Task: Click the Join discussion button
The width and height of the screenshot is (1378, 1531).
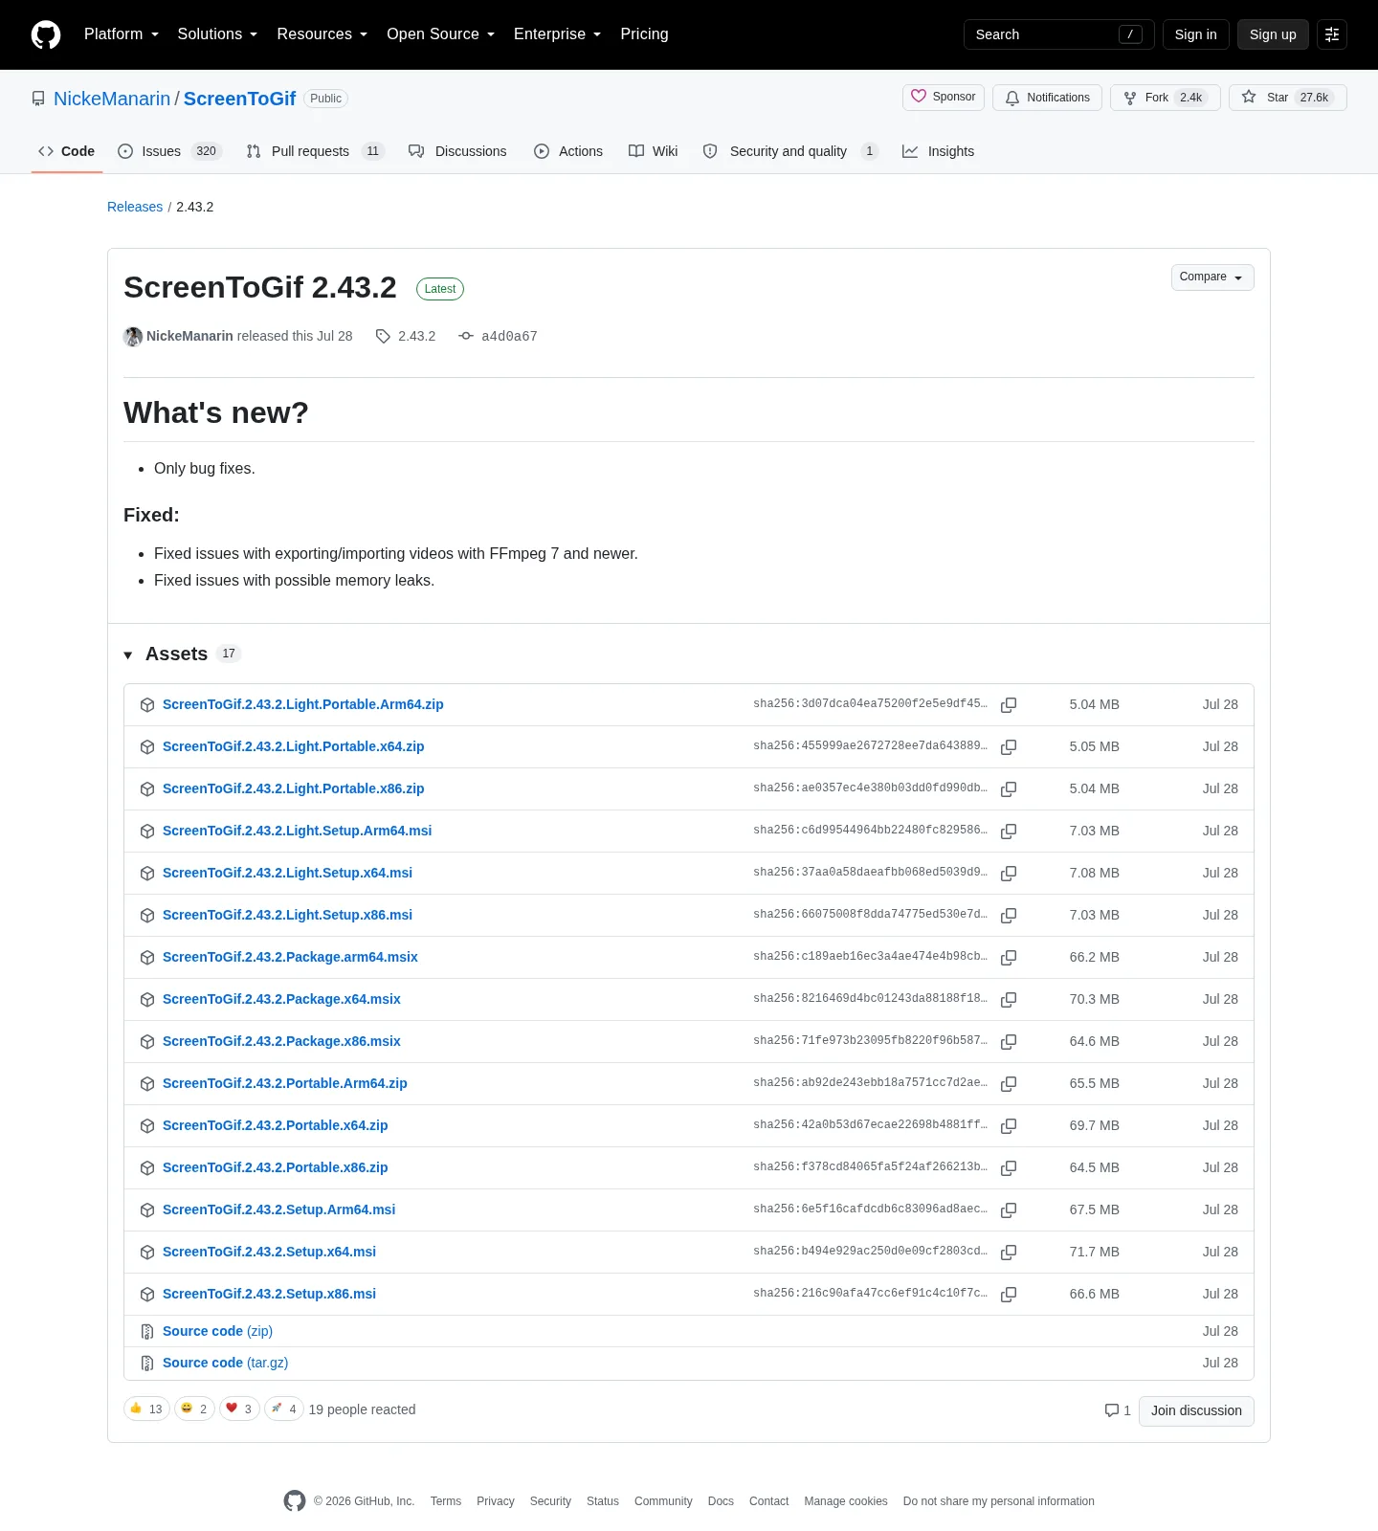Action: click(1196, 1410)
